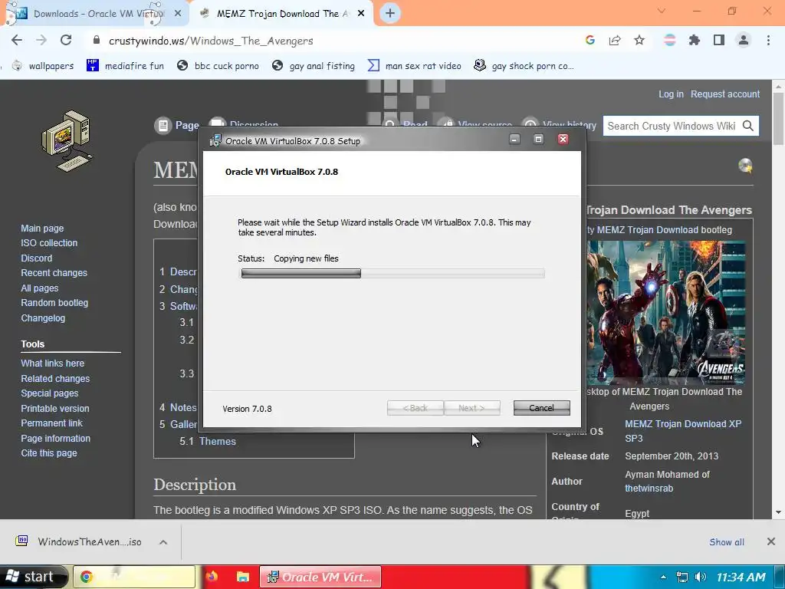Open options arrow for WindowsTheAven....iso download
Image resolution: width=785 pixels, height=589 pixels.
point(163,542)
